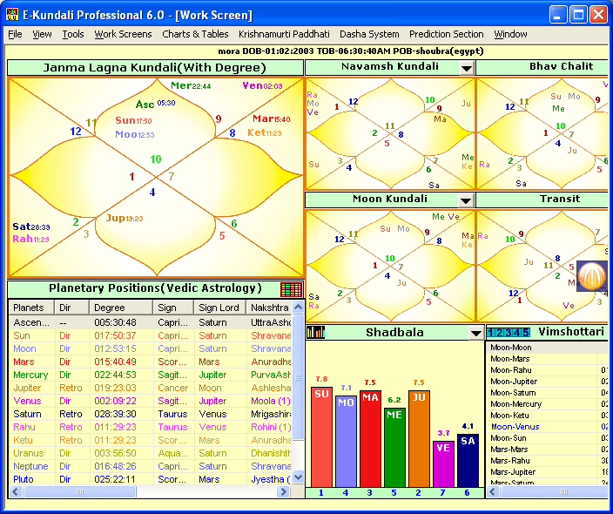
Task: Select the Pluto row in planetary table
Action: (x=150, y=479)
